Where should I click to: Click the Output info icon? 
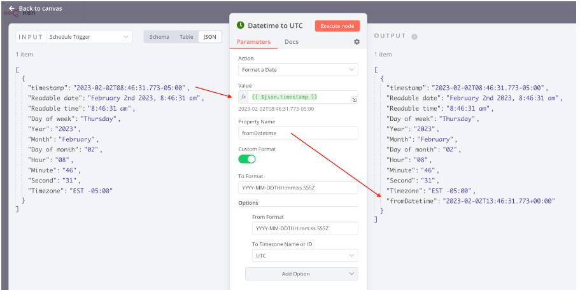coord(414,37)
